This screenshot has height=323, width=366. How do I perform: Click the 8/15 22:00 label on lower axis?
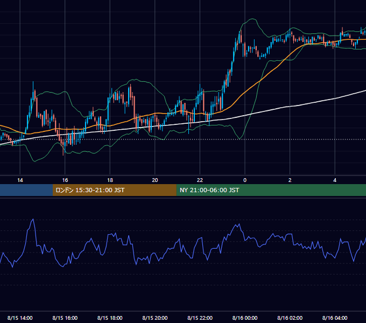click(200, 318)
